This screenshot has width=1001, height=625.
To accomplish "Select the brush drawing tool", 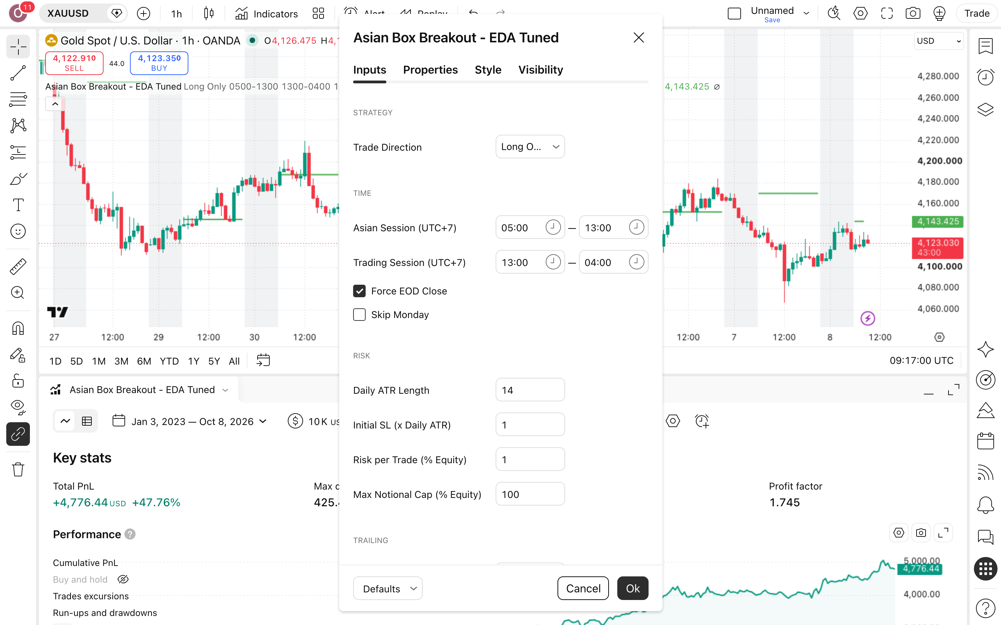I will (x=18, y=178).
